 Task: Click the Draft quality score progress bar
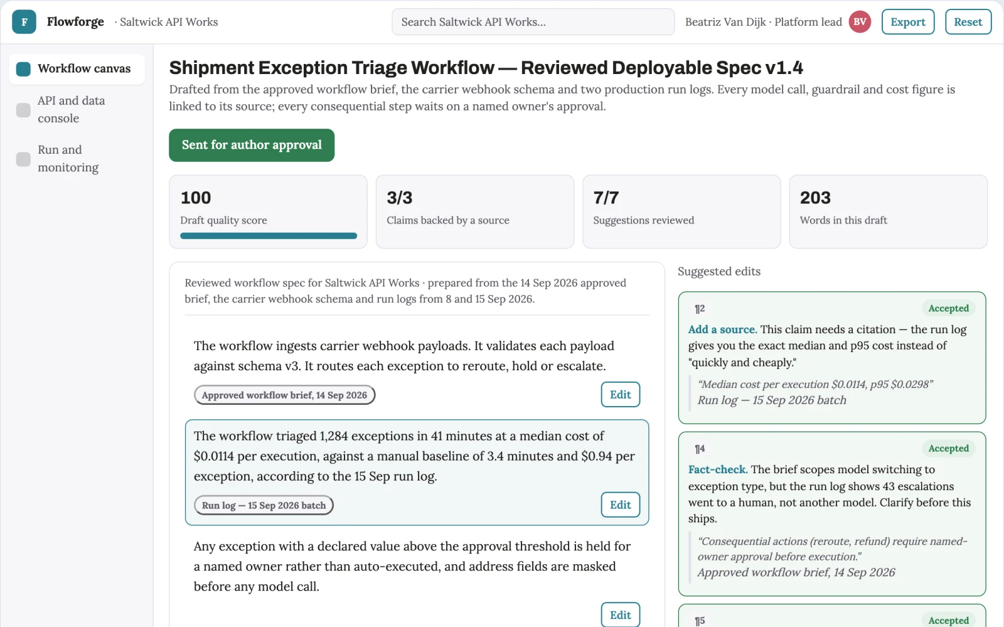click(269, 236)
